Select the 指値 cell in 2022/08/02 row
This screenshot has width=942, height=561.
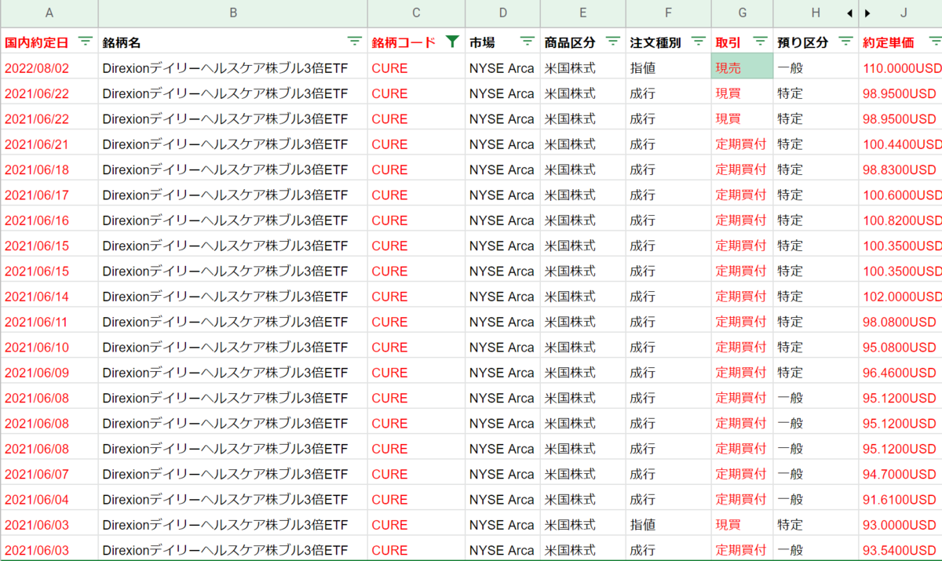[669, 67]
